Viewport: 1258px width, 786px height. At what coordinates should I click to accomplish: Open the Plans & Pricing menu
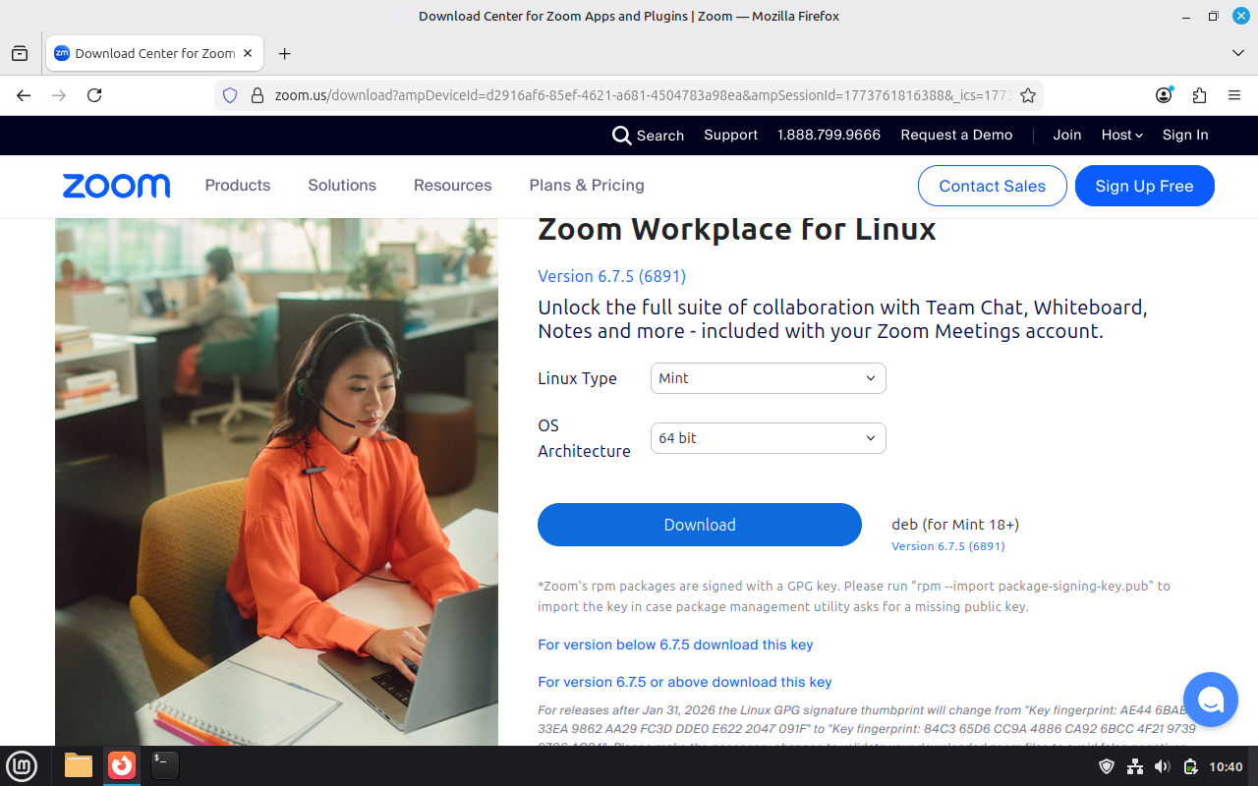click(x=586, y=186)
